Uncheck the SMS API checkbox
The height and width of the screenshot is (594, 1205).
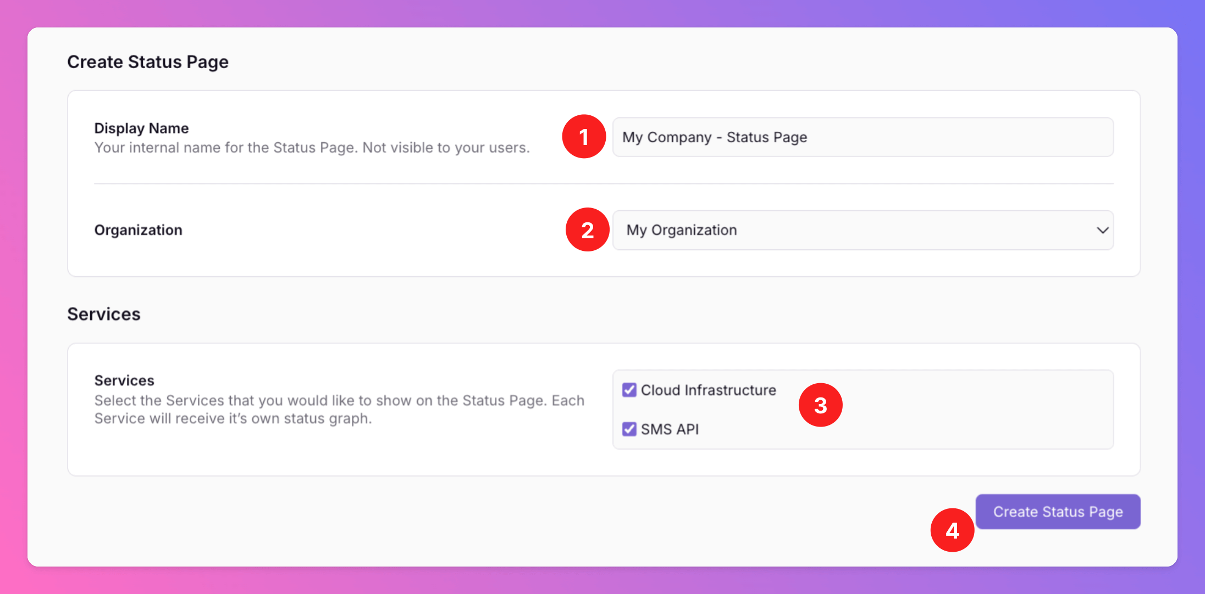[629, 429]
